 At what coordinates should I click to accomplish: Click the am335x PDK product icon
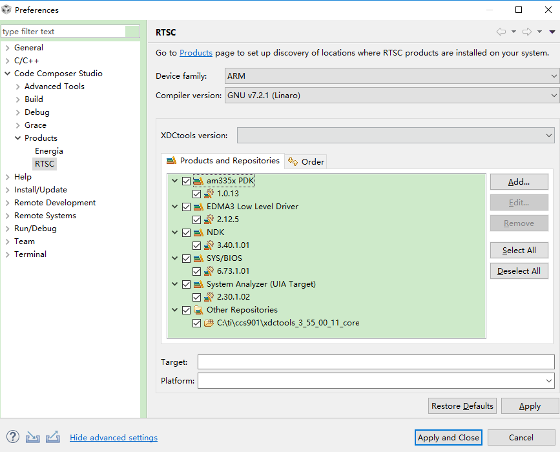click(x=198, y=181)
